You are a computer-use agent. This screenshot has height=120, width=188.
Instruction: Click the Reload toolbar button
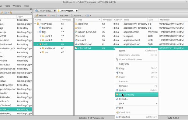(41, 16)
